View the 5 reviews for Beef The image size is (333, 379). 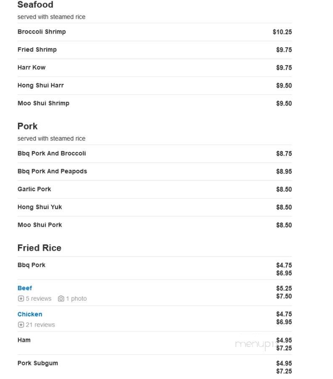pyautogui.click(x=39, y=299)
